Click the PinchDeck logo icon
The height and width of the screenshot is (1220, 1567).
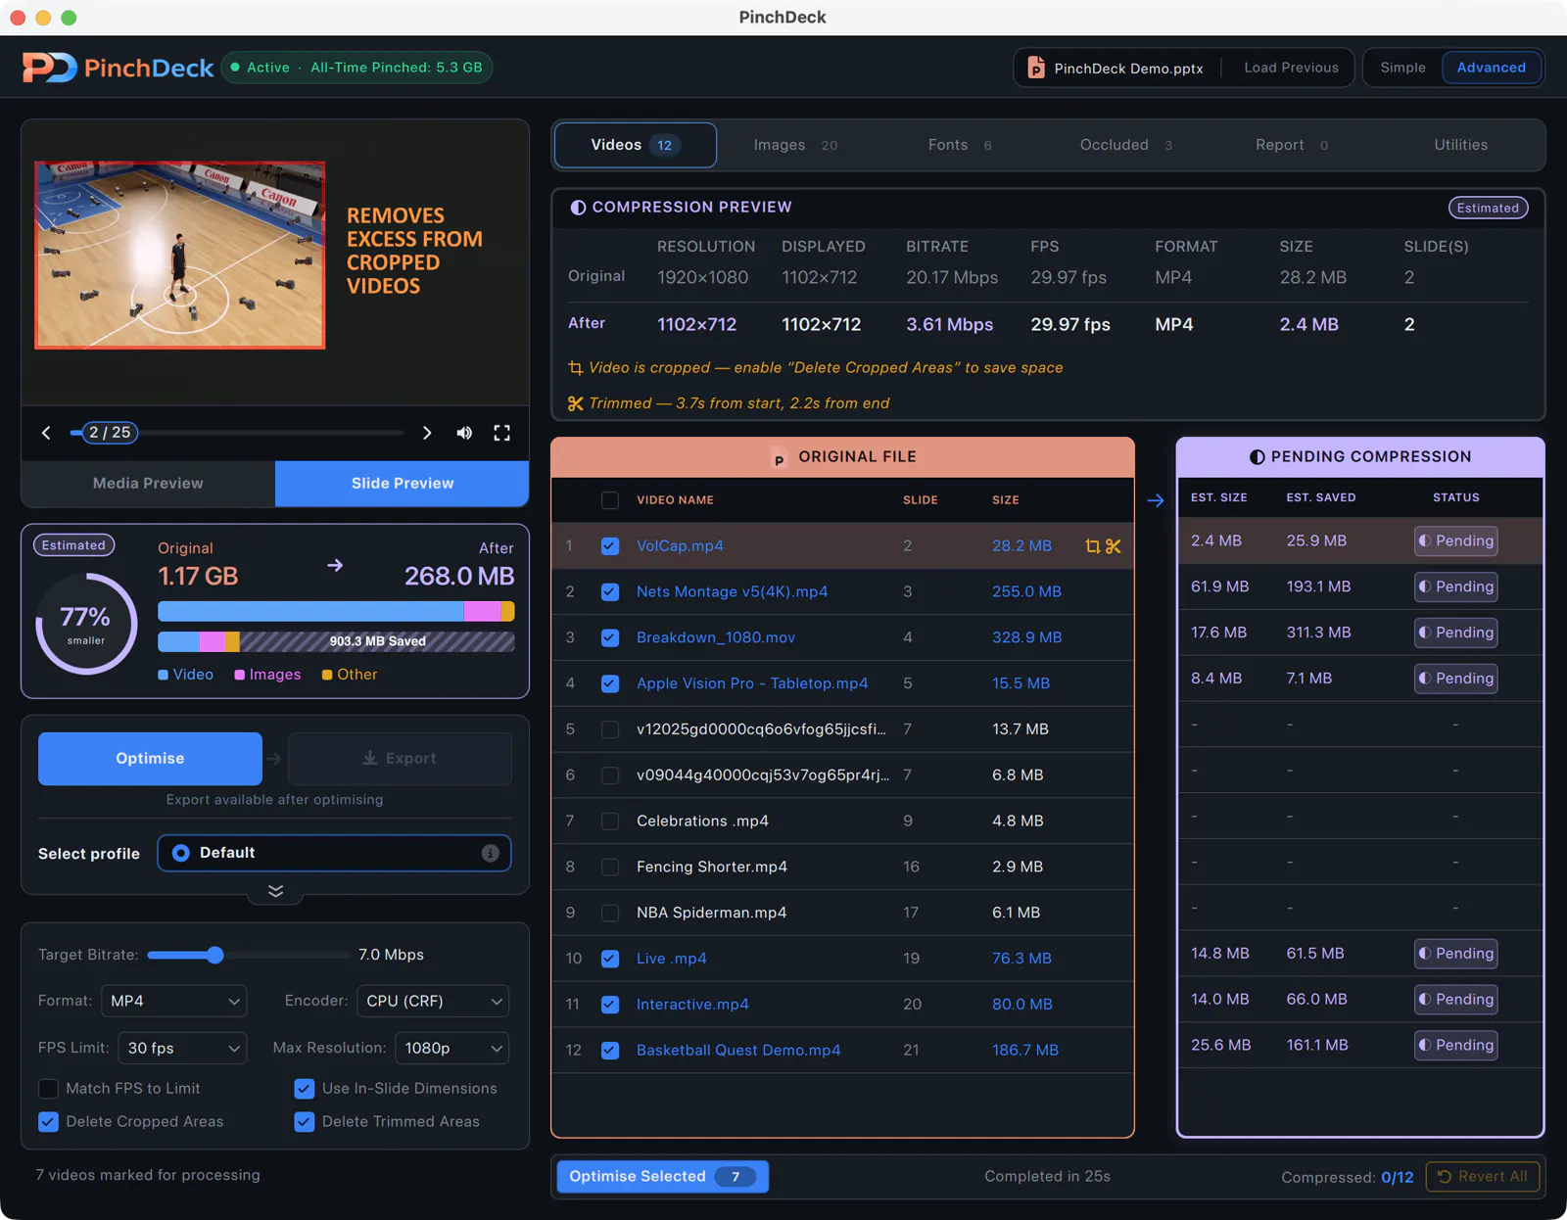(50, 68)
